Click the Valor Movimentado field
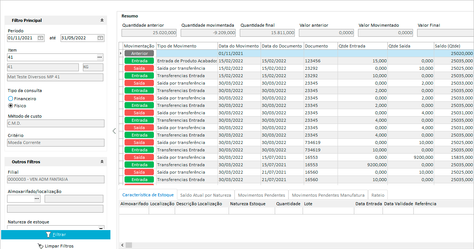Image resolution: width=474 pixels, height=249 pixels. tap(386, 33)
